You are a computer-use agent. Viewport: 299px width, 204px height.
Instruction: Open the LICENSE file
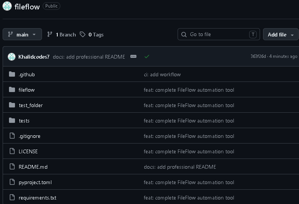[28, 152]
